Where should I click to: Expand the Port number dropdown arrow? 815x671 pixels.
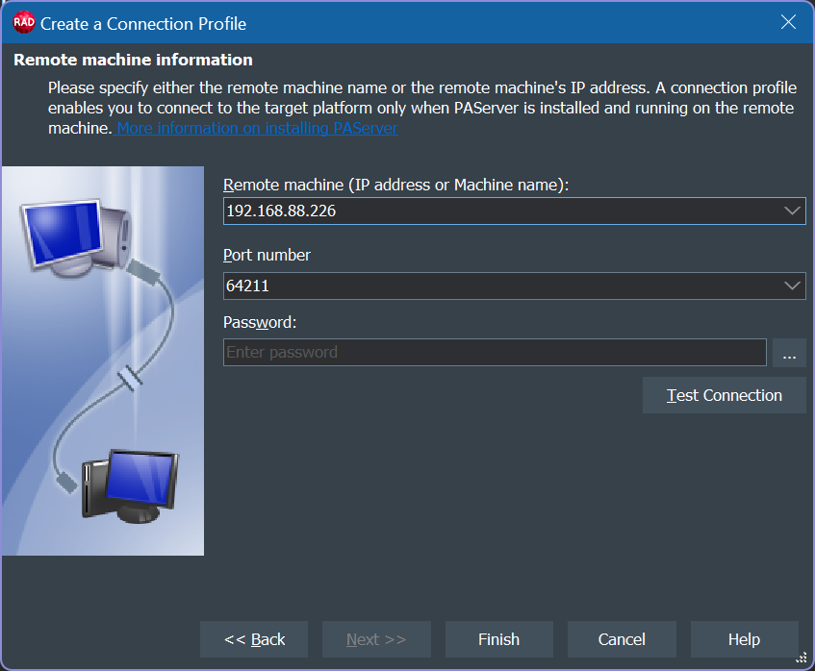(792, 286)
